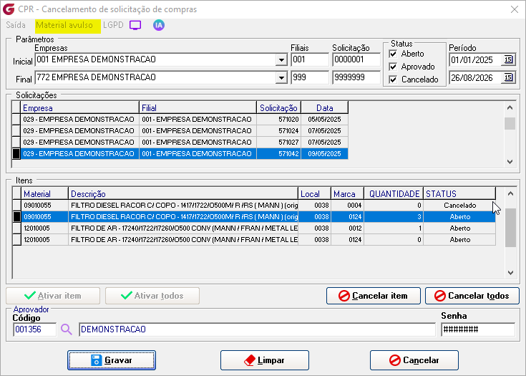The width and height of the screenshot is (526, 376).
Task: Click down arrow of Solicitações list scrollbar
Action: (x=510, y=161)
